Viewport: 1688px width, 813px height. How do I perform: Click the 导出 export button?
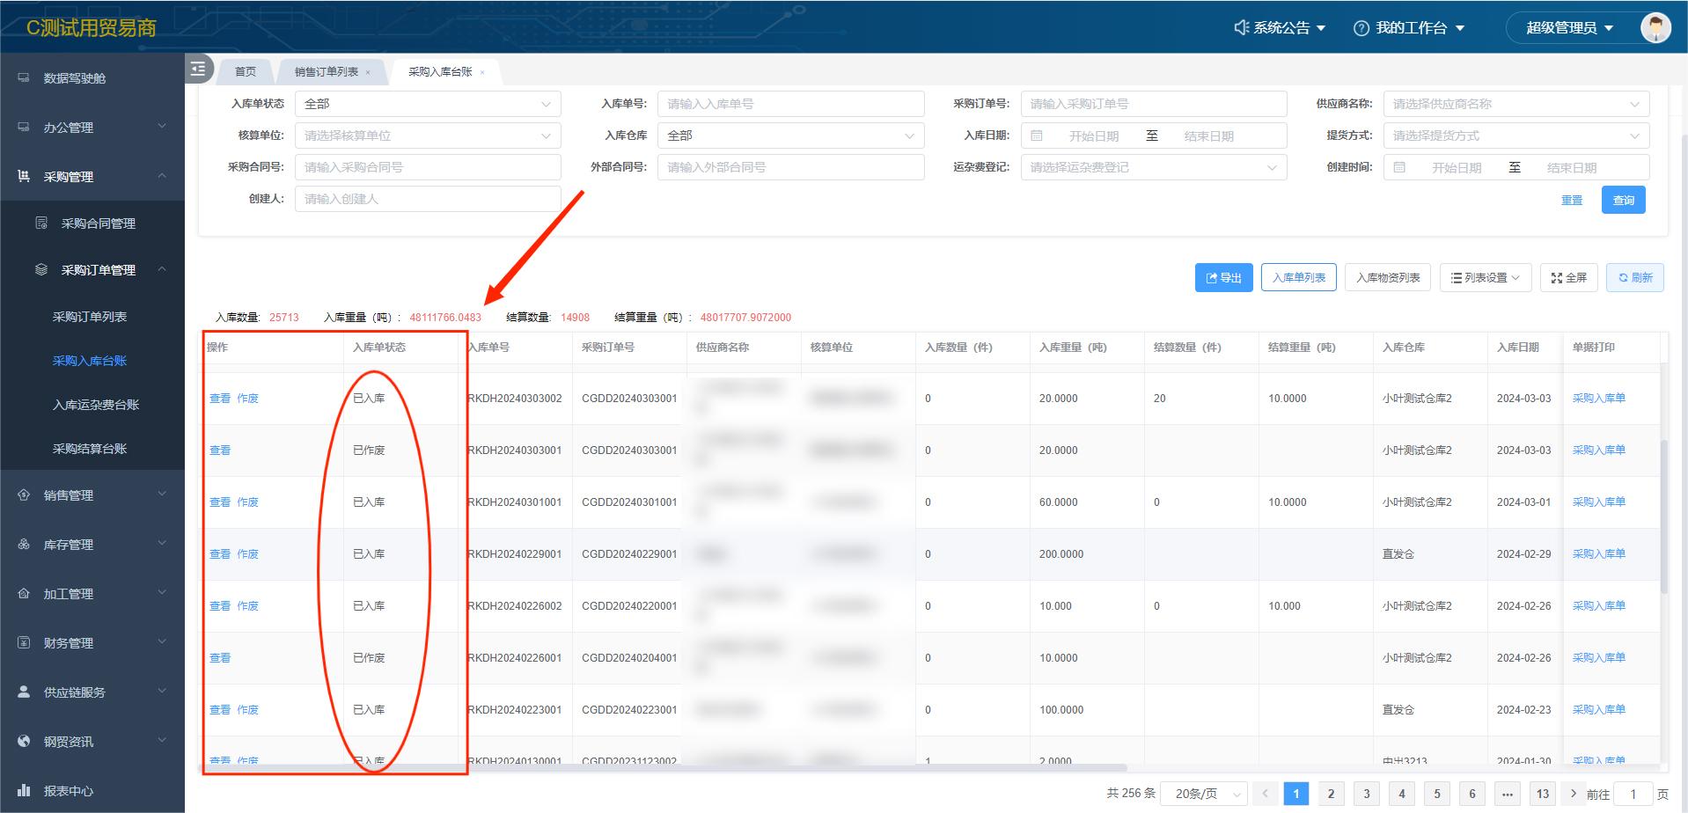pos(1222,278)
